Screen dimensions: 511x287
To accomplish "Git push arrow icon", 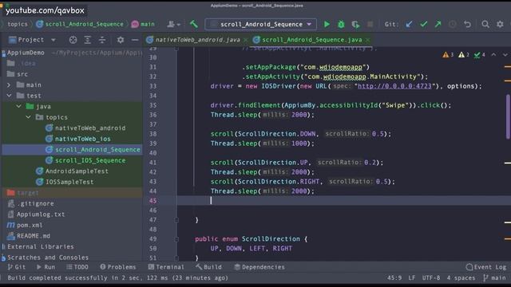I will click(x=438, y=24).
